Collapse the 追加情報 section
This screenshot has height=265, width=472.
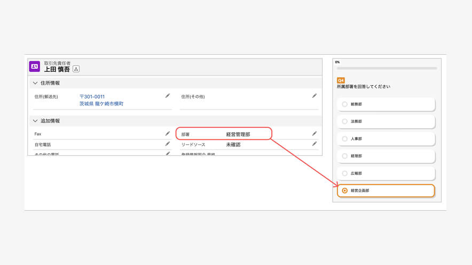coord(35,121)
